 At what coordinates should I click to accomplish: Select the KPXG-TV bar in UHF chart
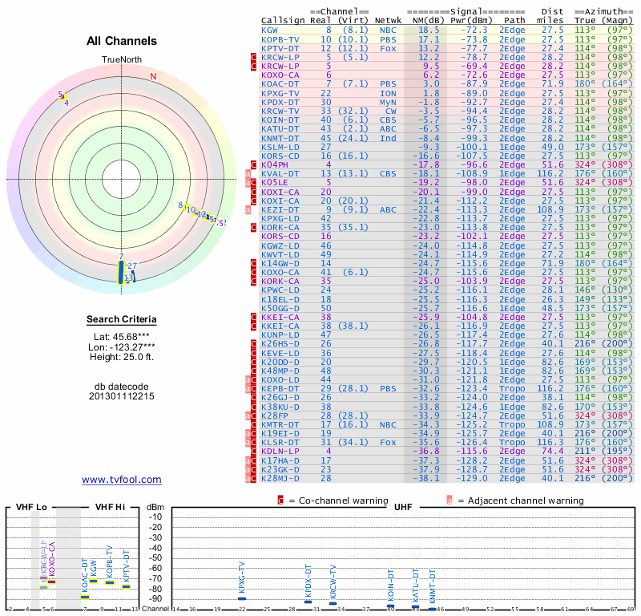(x=242, y=598)
